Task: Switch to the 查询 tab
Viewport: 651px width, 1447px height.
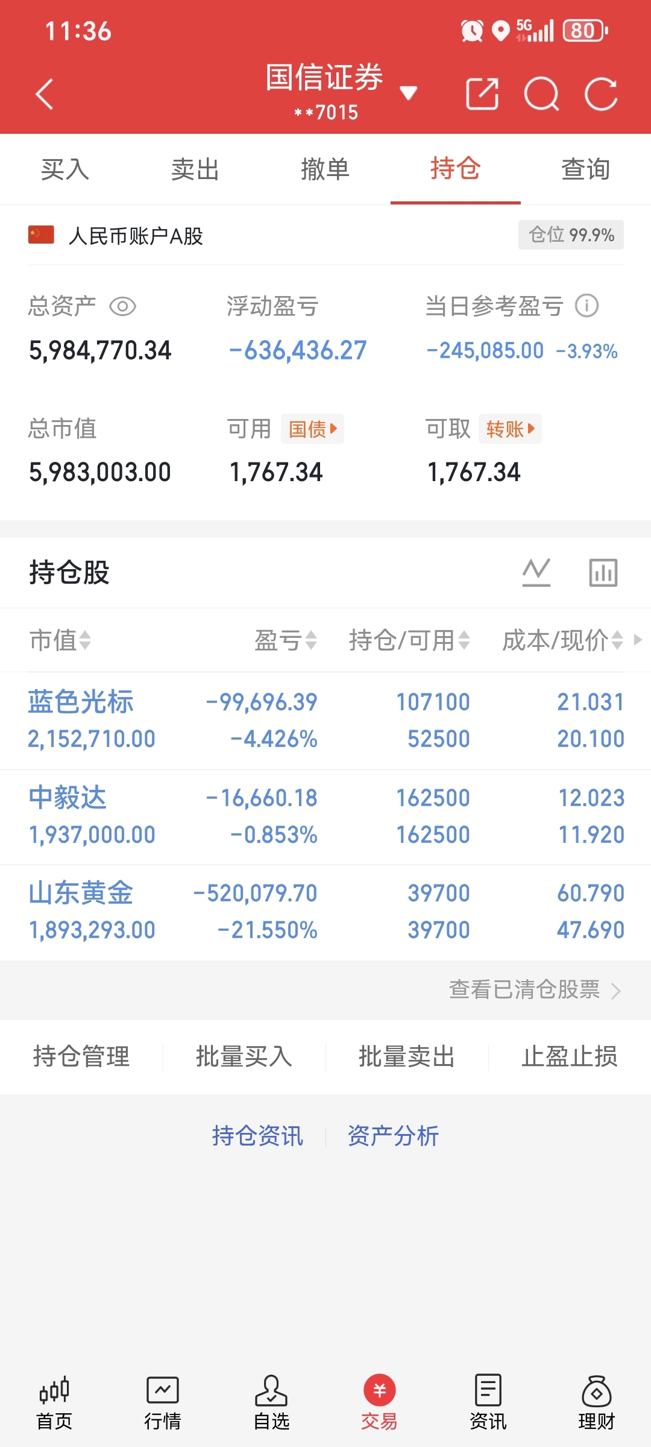Action: [x=586, y=169]
